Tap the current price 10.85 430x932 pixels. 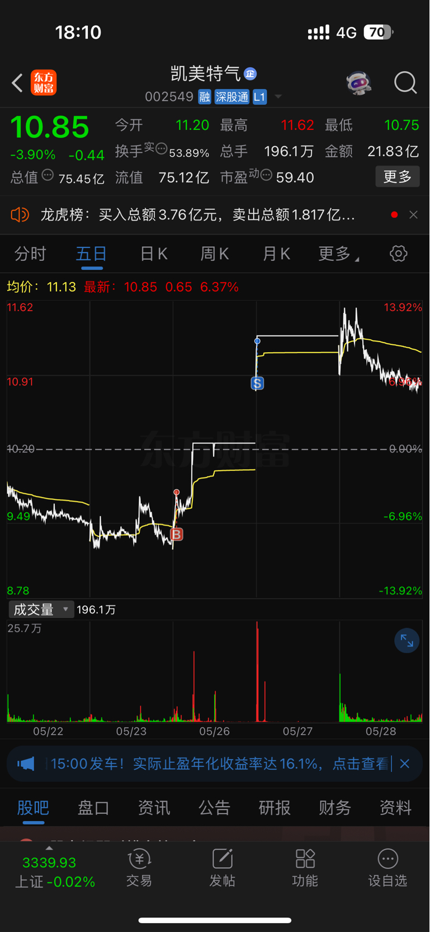click(x=50, y=127)
